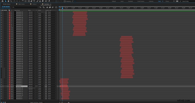Open Mode dropdown for Numbers 33

coord(32,44)
